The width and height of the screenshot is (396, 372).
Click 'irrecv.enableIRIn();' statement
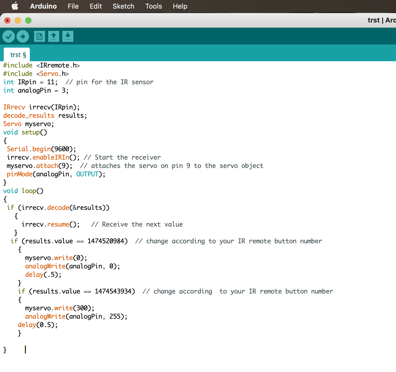pos(43,157)
